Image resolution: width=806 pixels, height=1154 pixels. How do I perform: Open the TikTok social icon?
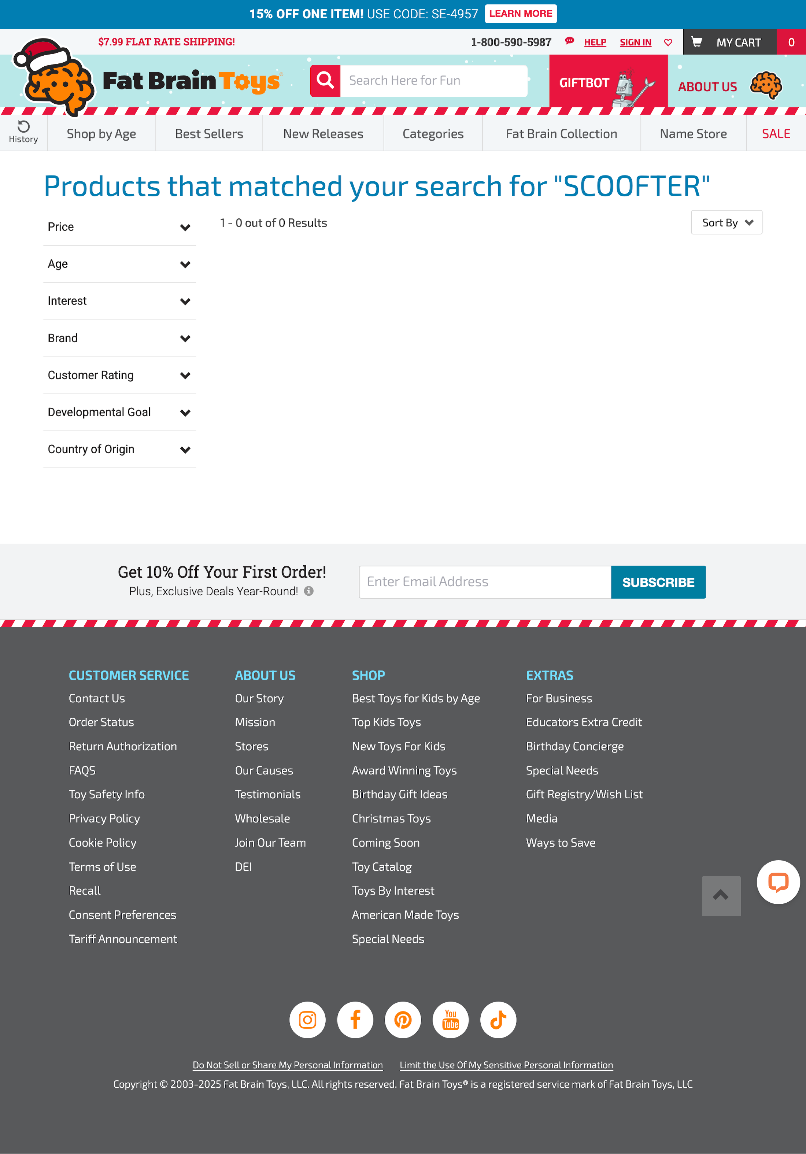(x=498, y=1019)
